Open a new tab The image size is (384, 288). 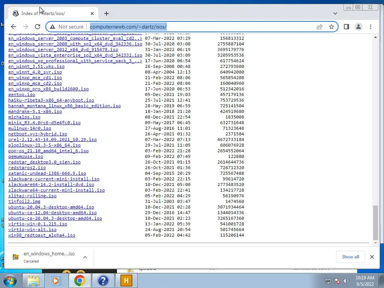106,13
